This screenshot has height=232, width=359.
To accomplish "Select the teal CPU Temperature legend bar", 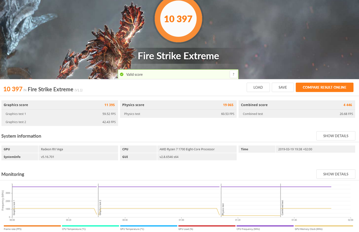I will click(x=90, y=226).
